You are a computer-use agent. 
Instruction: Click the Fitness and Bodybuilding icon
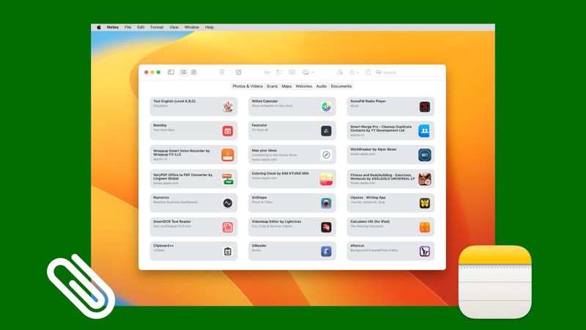[425, 179]
